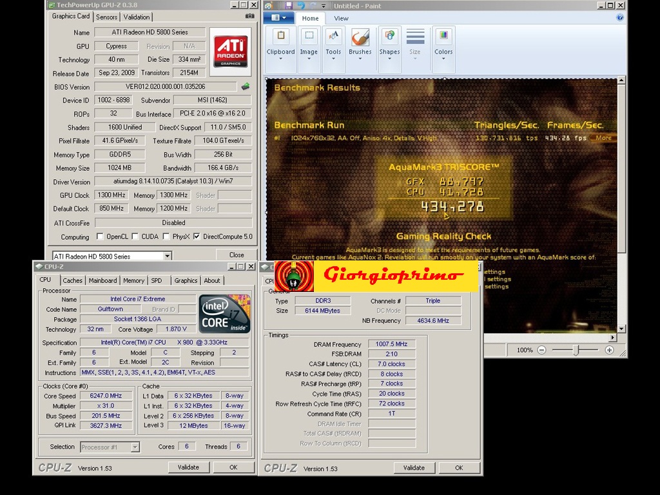Expand the Tools group in Paint
660x495 pixels.
click(333, 59)
